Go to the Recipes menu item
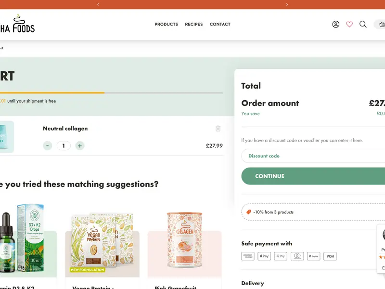This screenshot has width=385, height=289. (194, 24)
